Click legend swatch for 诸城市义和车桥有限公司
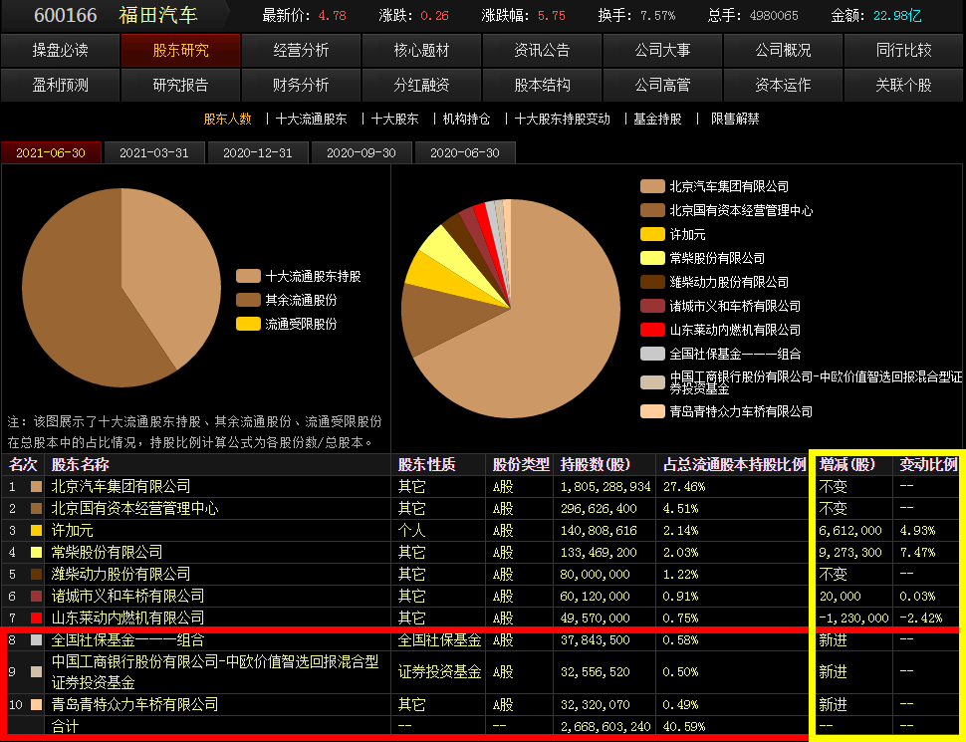The width and height of the screenshot is (966, 742). tap(652, 306)
